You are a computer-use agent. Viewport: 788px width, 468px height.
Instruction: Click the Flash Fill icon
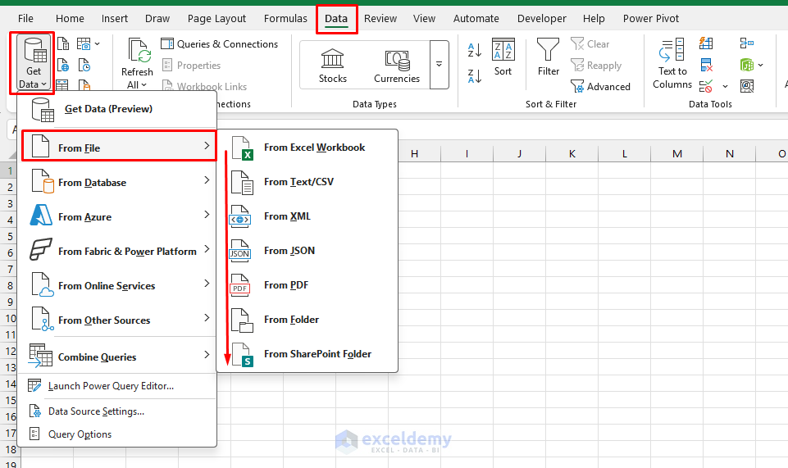tap(706, 43)
